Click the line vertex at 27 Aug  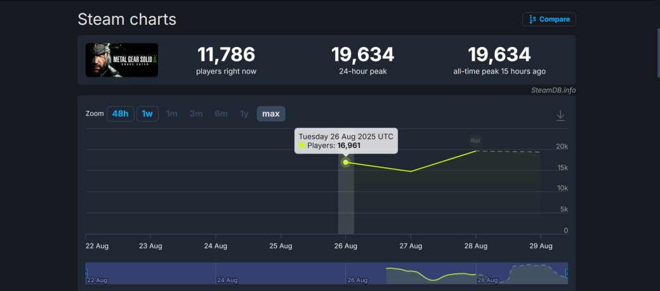(411, 171)
